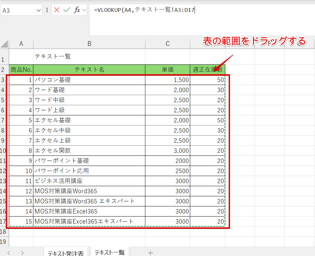
Task: Switch to テキスト発注表 sheet tab
Action: (66, 253)
